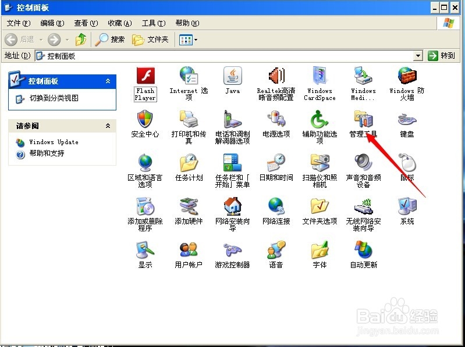This screenshot has height=347, width=465.
Task: Open 区域和语言选项 icon
Action: click(x=145, y=163)
